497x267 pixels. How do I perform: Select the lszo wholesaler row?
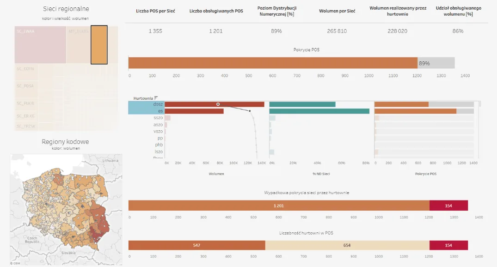click(x=159, y=152)
